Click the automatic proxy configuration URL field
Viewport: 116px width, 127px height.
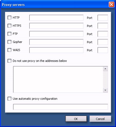[x=60, y=107]
